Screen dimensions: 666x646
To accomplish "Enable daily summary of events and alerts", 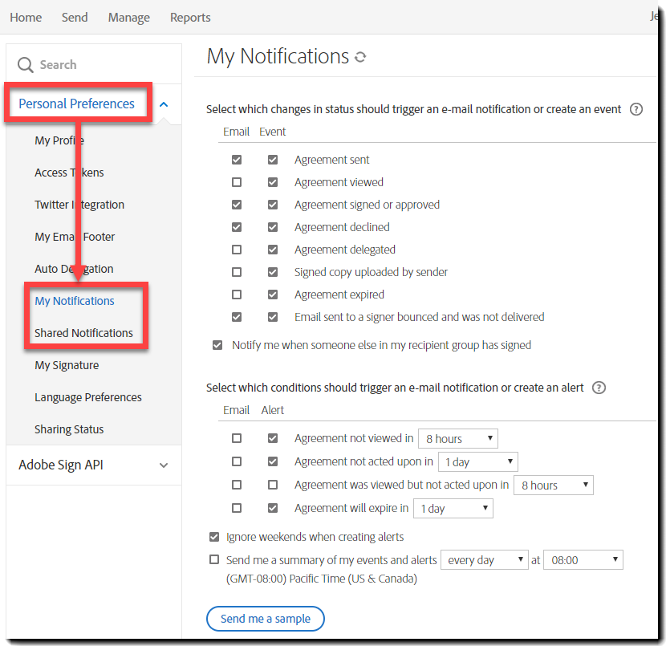I will (214, 559).
